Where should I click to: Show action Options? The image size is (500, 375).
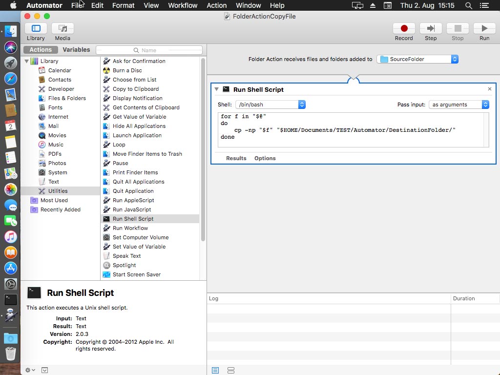click(265, 158)
